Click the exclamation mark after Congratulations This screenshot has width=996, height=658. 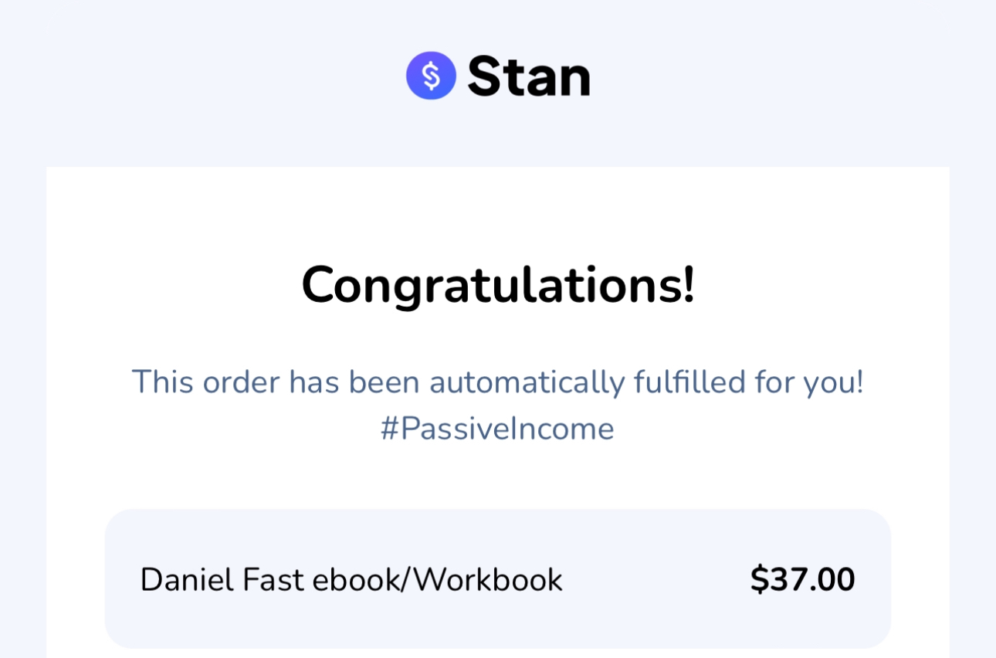point(688,285)
